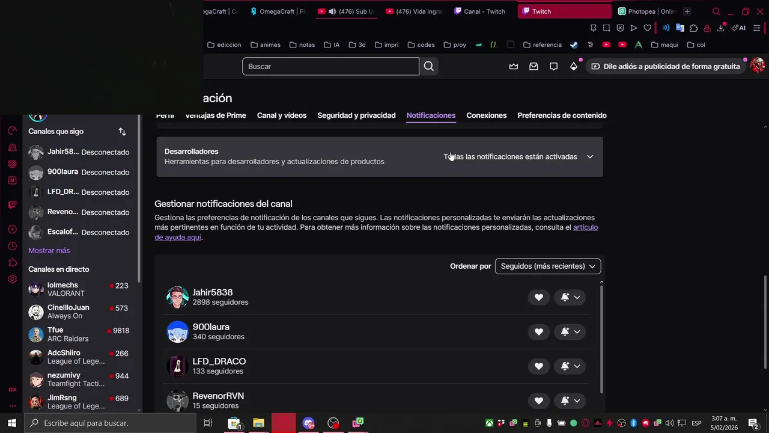The height and width of the screenshot is (433, 769).
Task: Open File Explorer in the taskbar
Action: click(x=258, y=423)
